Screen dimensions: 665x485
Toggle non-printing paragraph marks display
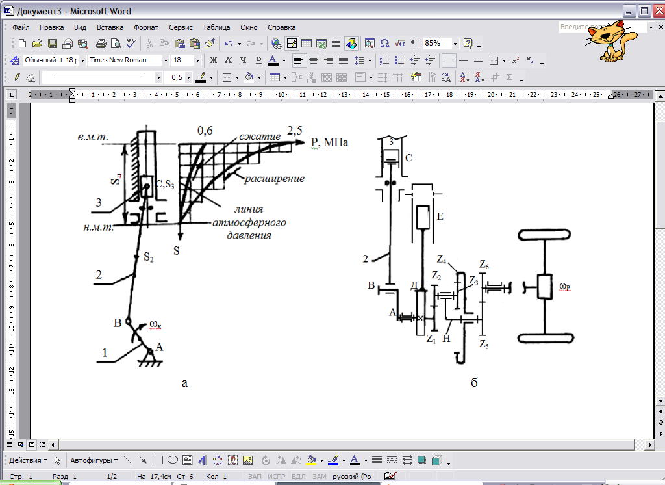(x=414, y=44)
